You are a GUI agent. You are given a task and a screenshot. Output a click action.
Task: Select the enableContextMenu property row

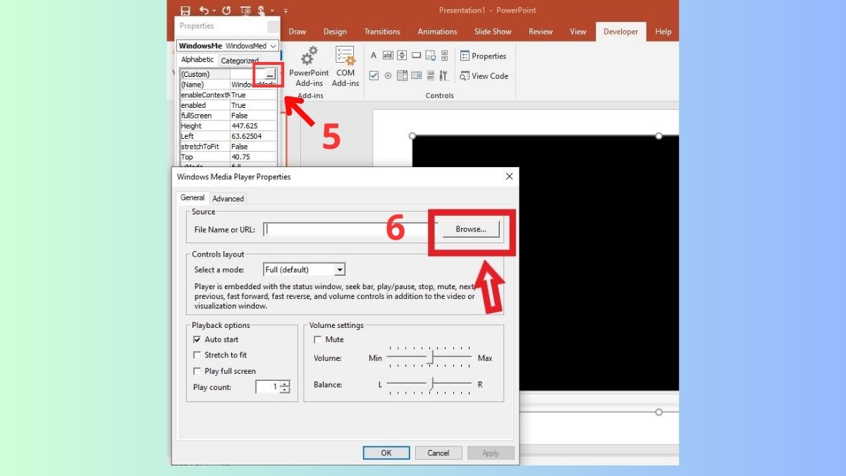coord(228,94)
